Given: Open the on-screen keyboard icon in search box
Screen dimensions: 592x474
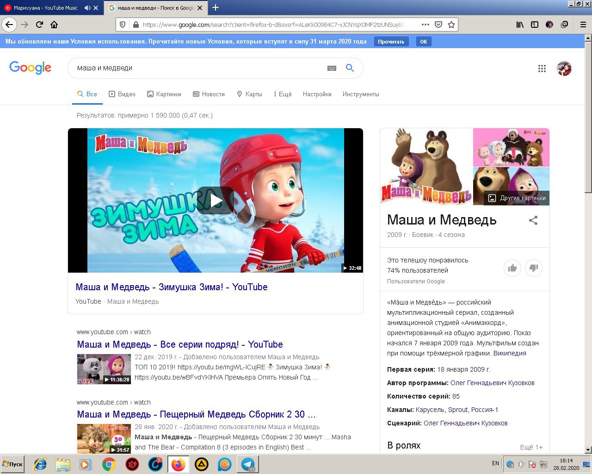Looking at the screenshot, I should click(332, 68).
